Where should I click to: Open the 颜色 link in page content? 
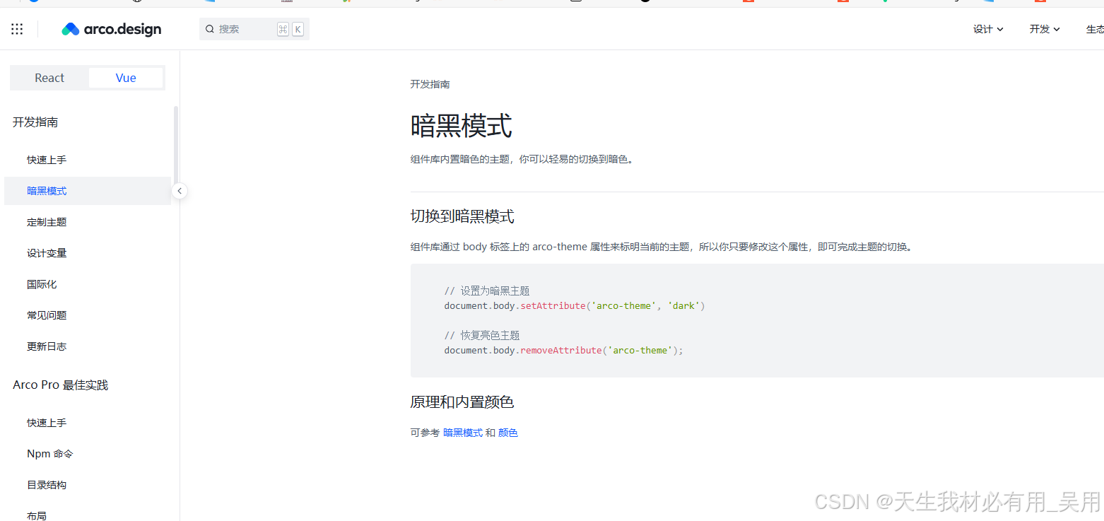[x=507, y=432]
